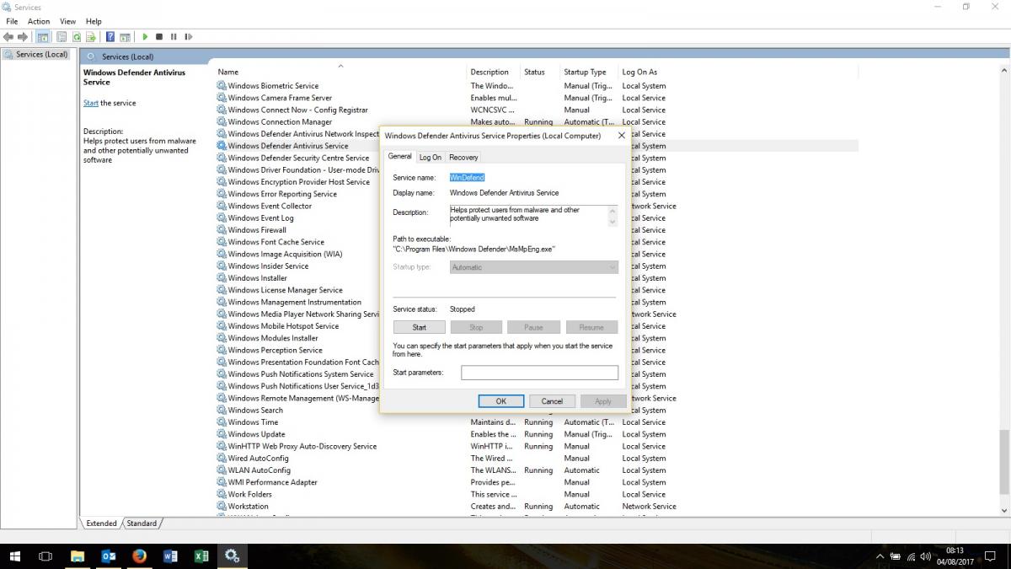The height and width of the screenshot is (569, 1011).
Task: Sort by the Status column header
Action: [x=540, y=72]
